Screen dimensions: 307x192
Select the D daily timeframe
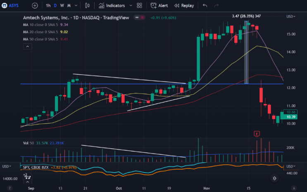(55, 5)
